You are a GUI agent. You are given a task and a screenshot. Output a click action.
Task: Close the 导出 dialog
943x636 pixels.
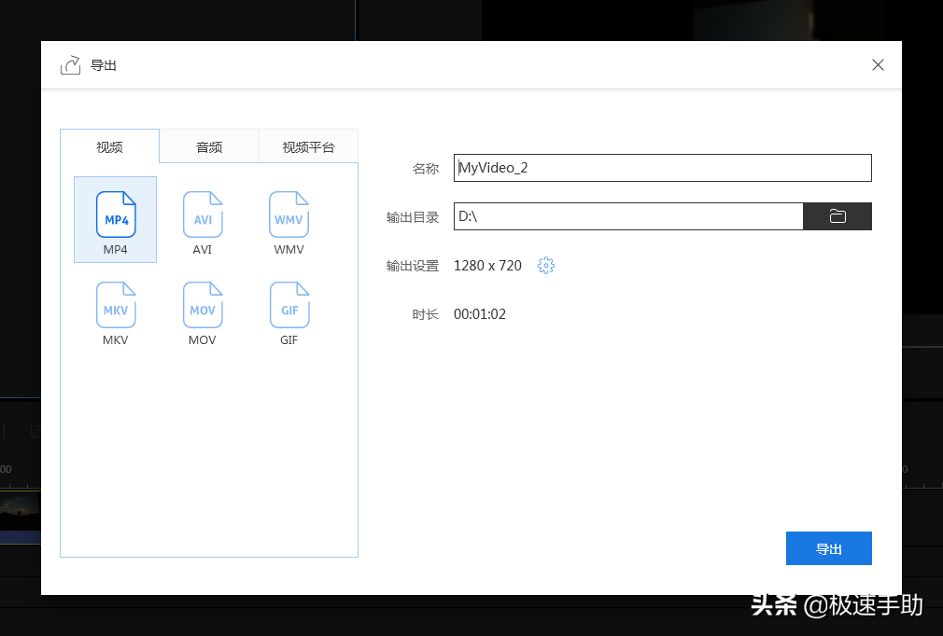[x=878, y=65]
